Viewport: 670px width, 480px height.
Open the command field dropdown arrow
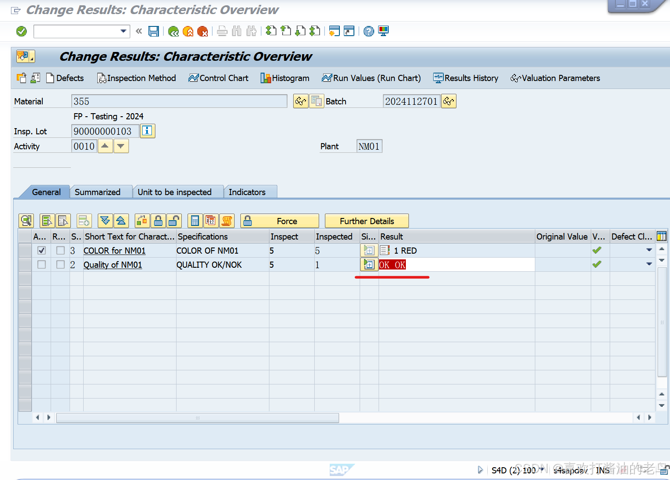(x=124, y=31)
